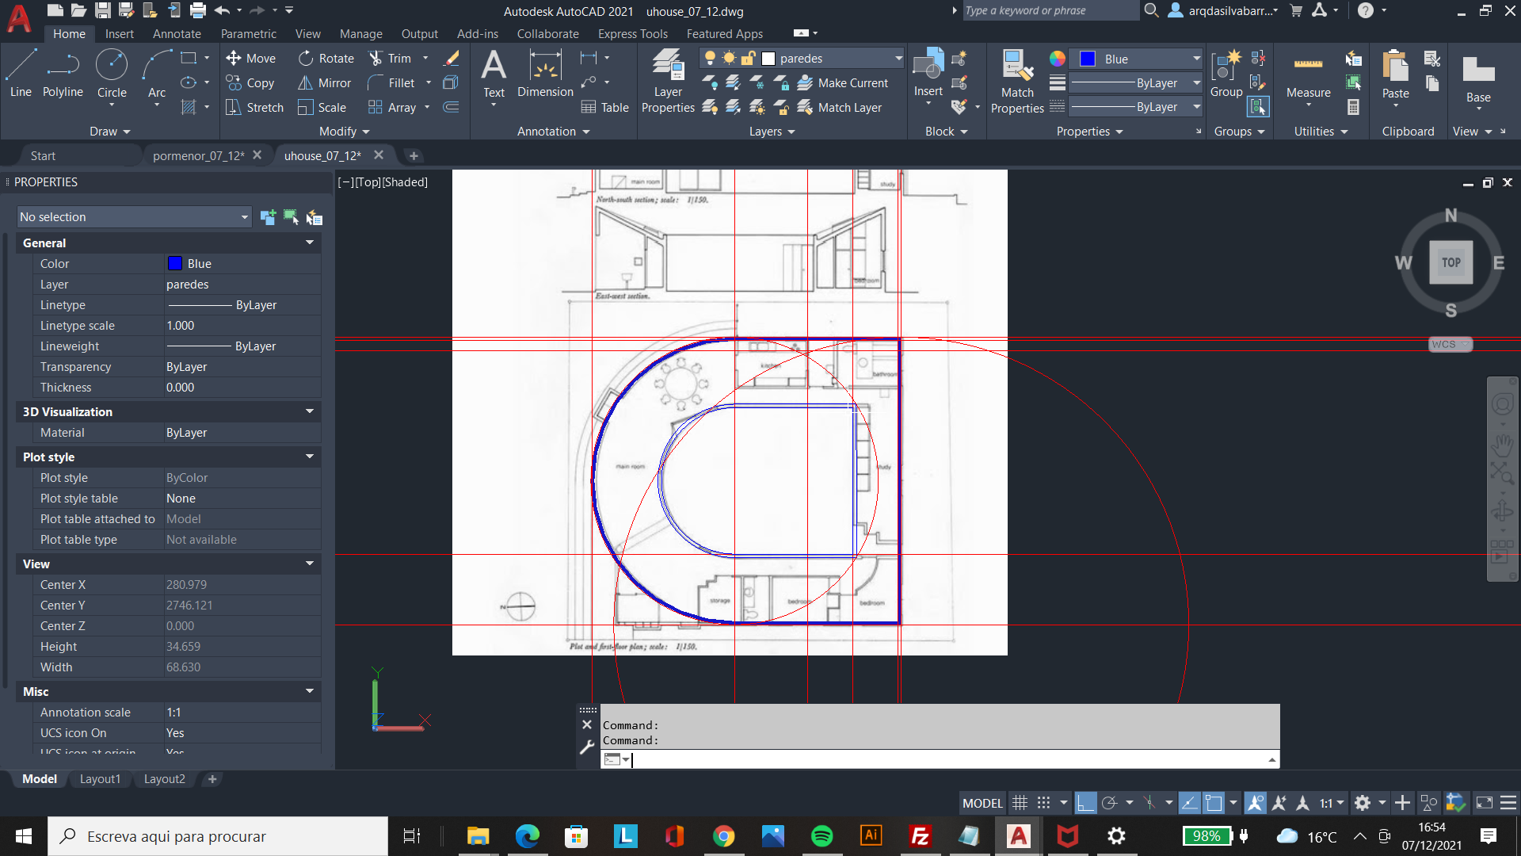
Task: Click the [Shaded] visual style control
Action: point(405,182)
